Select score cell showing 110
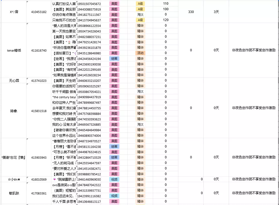Screen dimensions: 279x205 pos(166,4)
